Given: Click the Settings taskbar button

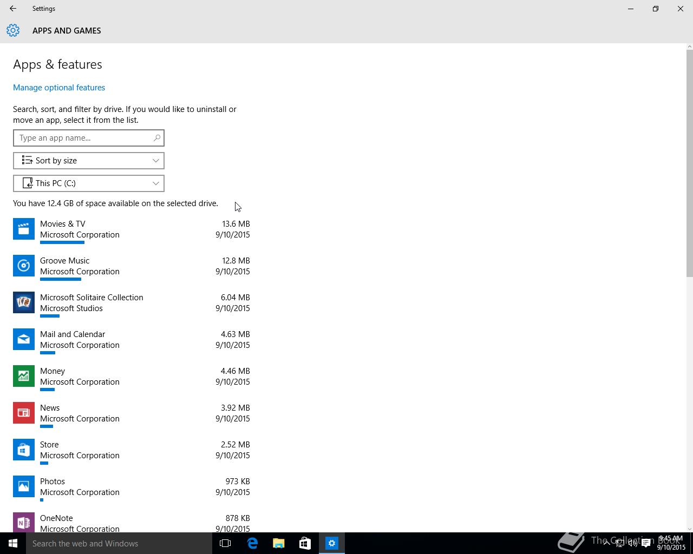Looking at the screenshot, I should click(331, 543).
